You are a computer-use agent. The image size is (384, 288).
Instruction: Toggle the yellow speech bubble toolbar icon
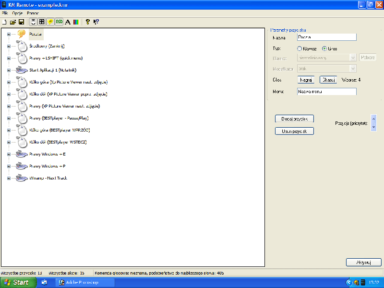coord(50,22)
